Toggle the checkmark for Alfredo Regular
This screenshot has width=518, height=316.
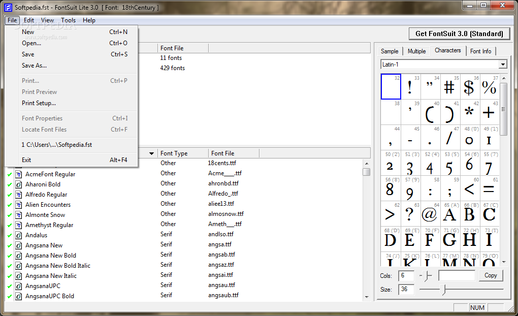10,195
